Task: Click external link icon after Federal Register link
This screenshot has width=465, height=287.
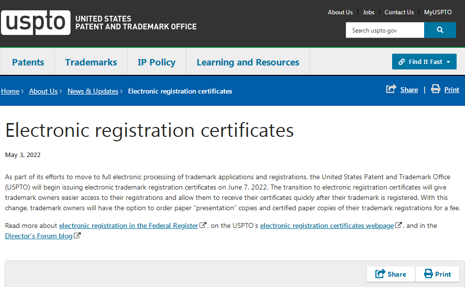Action: point(202,225)
